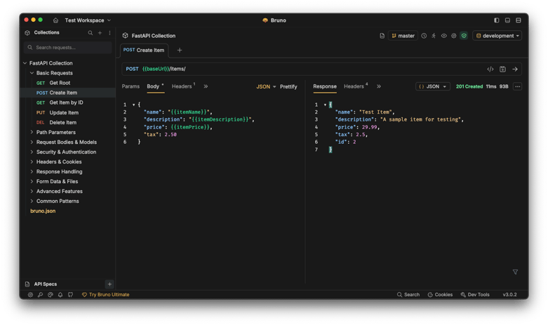Open the Test Workspace dropdown
548x325 pixels.
88,20
